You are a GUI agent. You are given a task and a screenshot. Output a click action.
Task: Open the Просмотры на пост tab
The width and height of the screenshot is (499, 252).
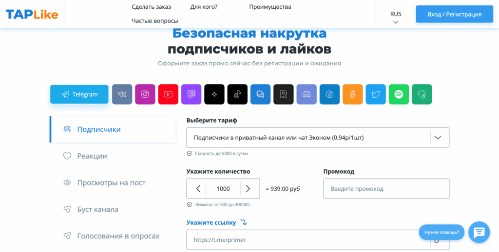(x=111, y=183)
